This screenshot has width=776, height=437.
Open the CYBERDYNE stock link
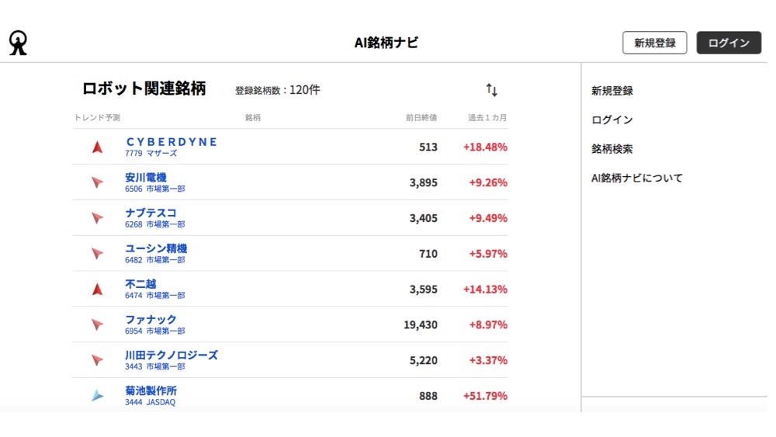[x=171, y=142]
